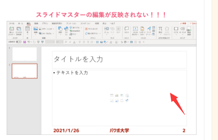The width and height of the screenshot is (218, 140).
Task: Open the Undo history dropdown arrow
Action: (31, 42)
